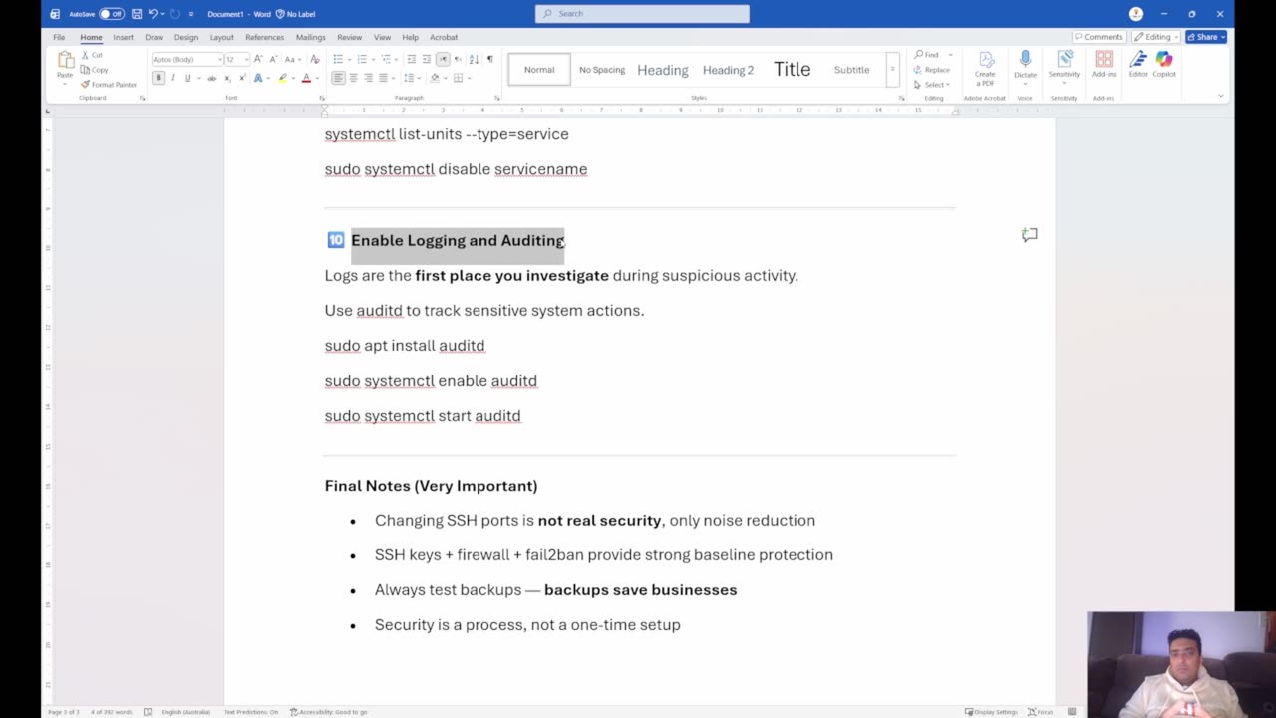Viewport: 1276px width, 718px height.
Task: Sort the selected text
Action: 474,59
